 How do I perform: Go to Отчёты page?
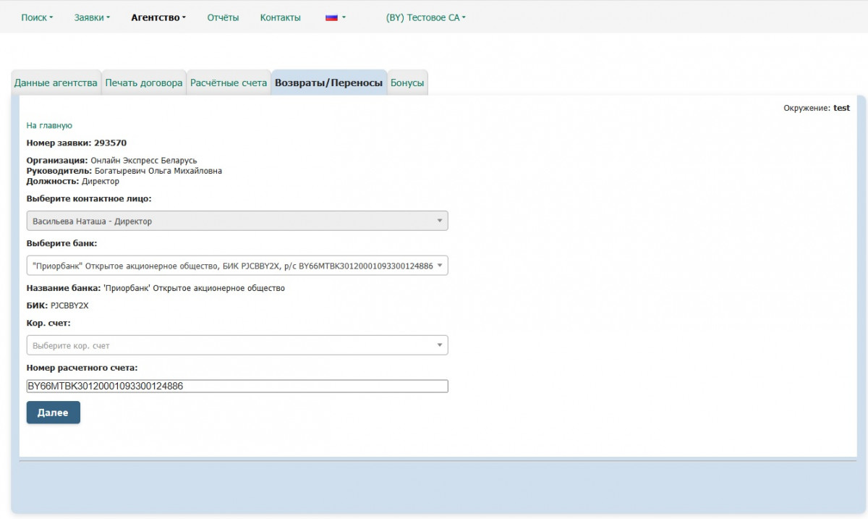(x=223, y=17)
